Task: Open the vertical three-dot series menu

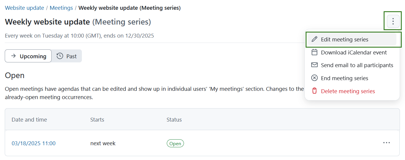Action: pyautogui.click(x=393, y=21)
